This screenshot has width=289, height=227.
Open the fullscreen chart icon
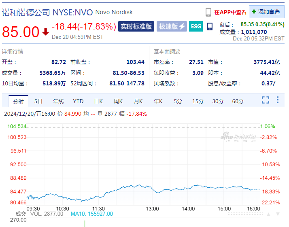[x=266, y=100]
